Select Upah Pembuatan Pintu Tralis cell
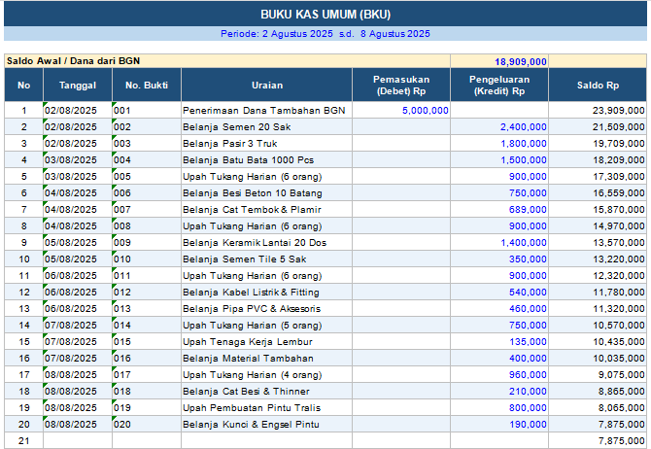This screenshot has width=651, height=449. click(x=266, y=407)
